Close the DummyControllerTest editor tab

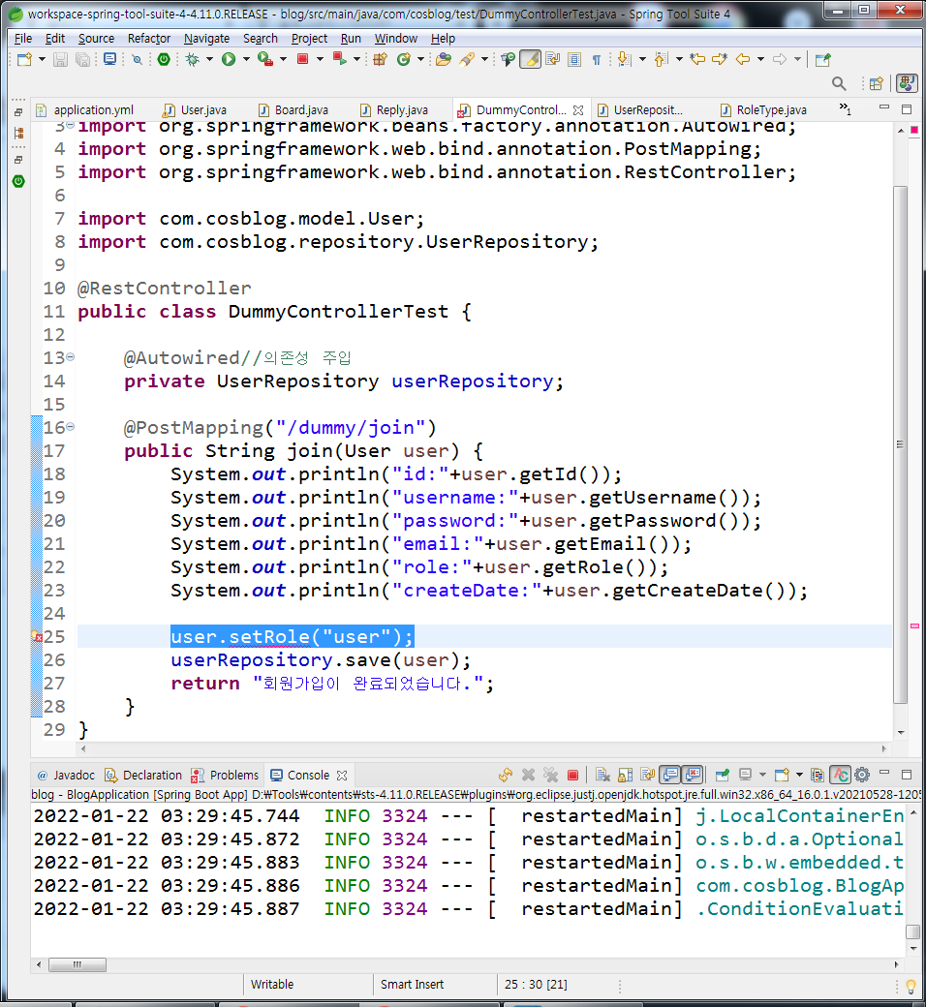pos(578,109)
